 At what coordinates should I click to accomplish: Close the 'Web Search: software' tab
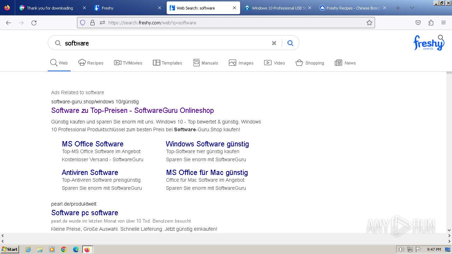pyautogui.click(x=234, y=8)
